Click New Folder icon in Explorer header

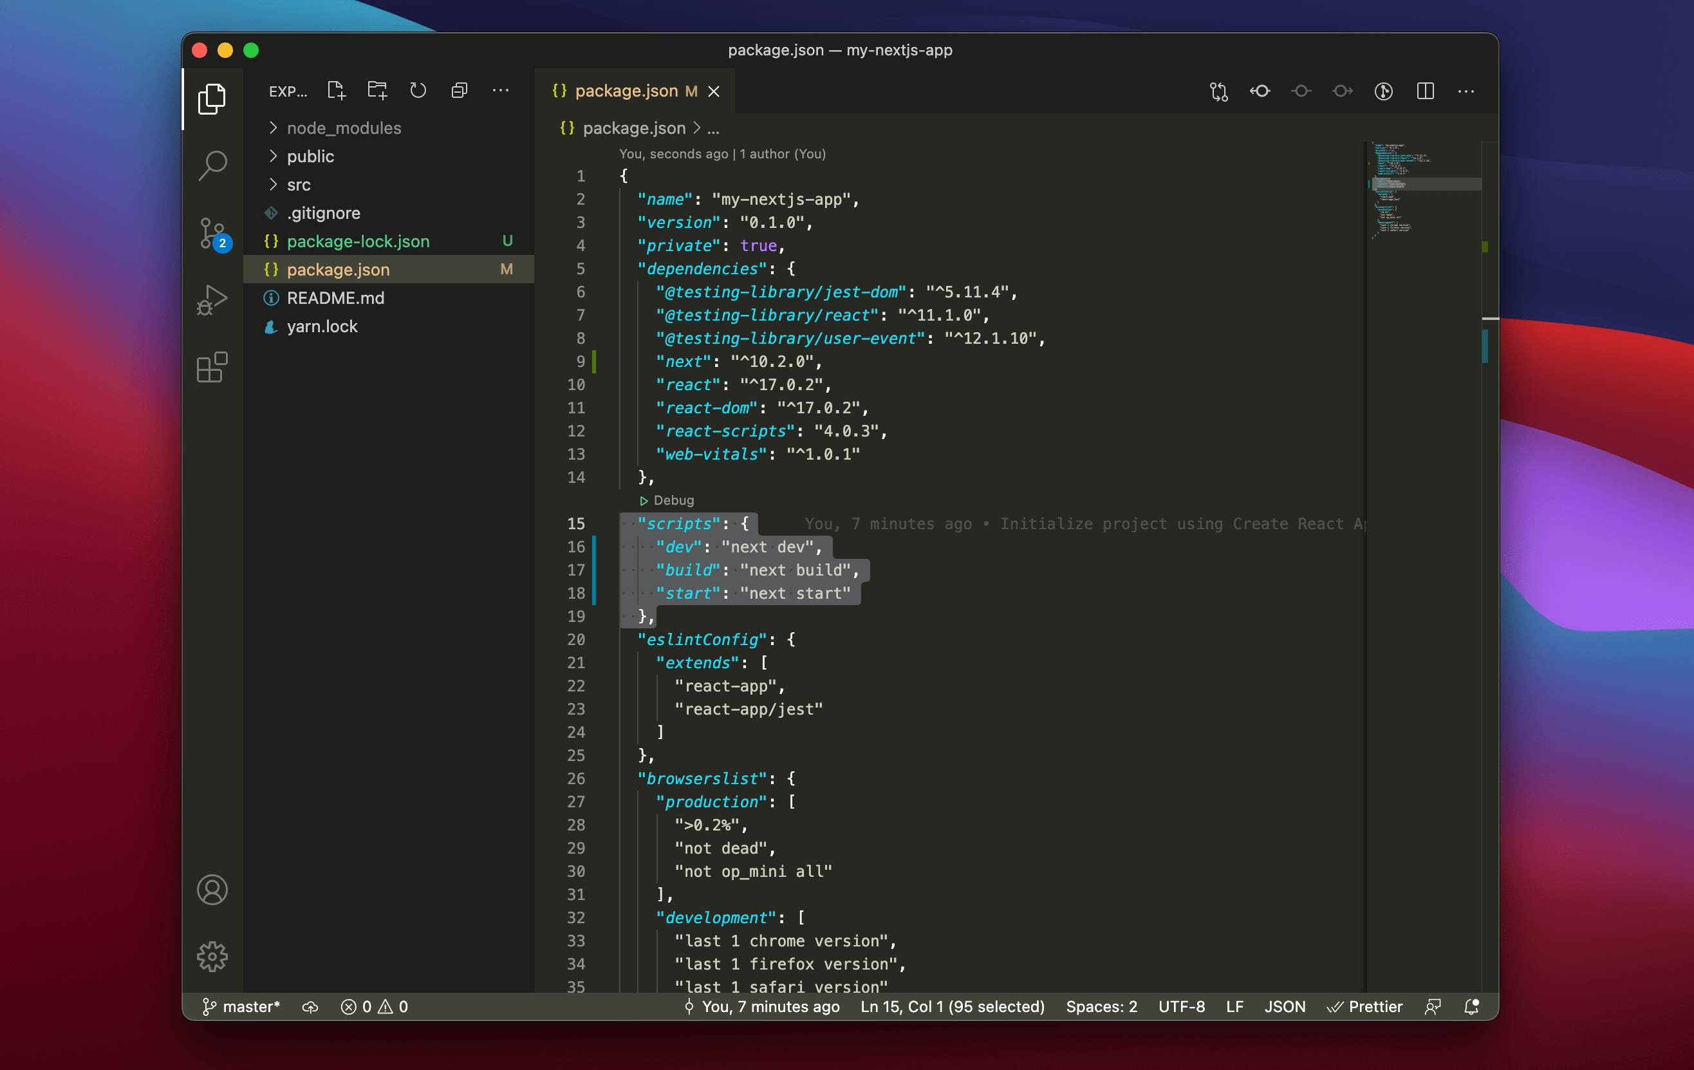377,91
